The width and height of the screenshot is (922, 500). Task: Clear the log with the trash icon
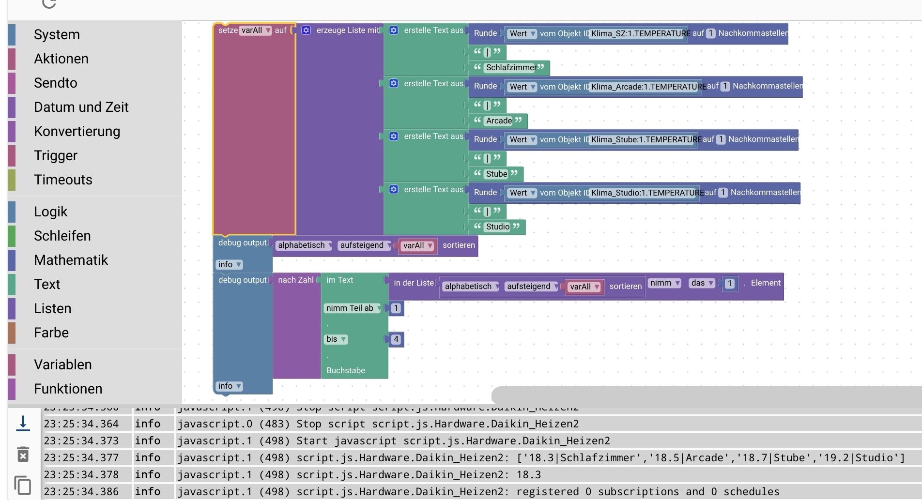coord(23,455)
